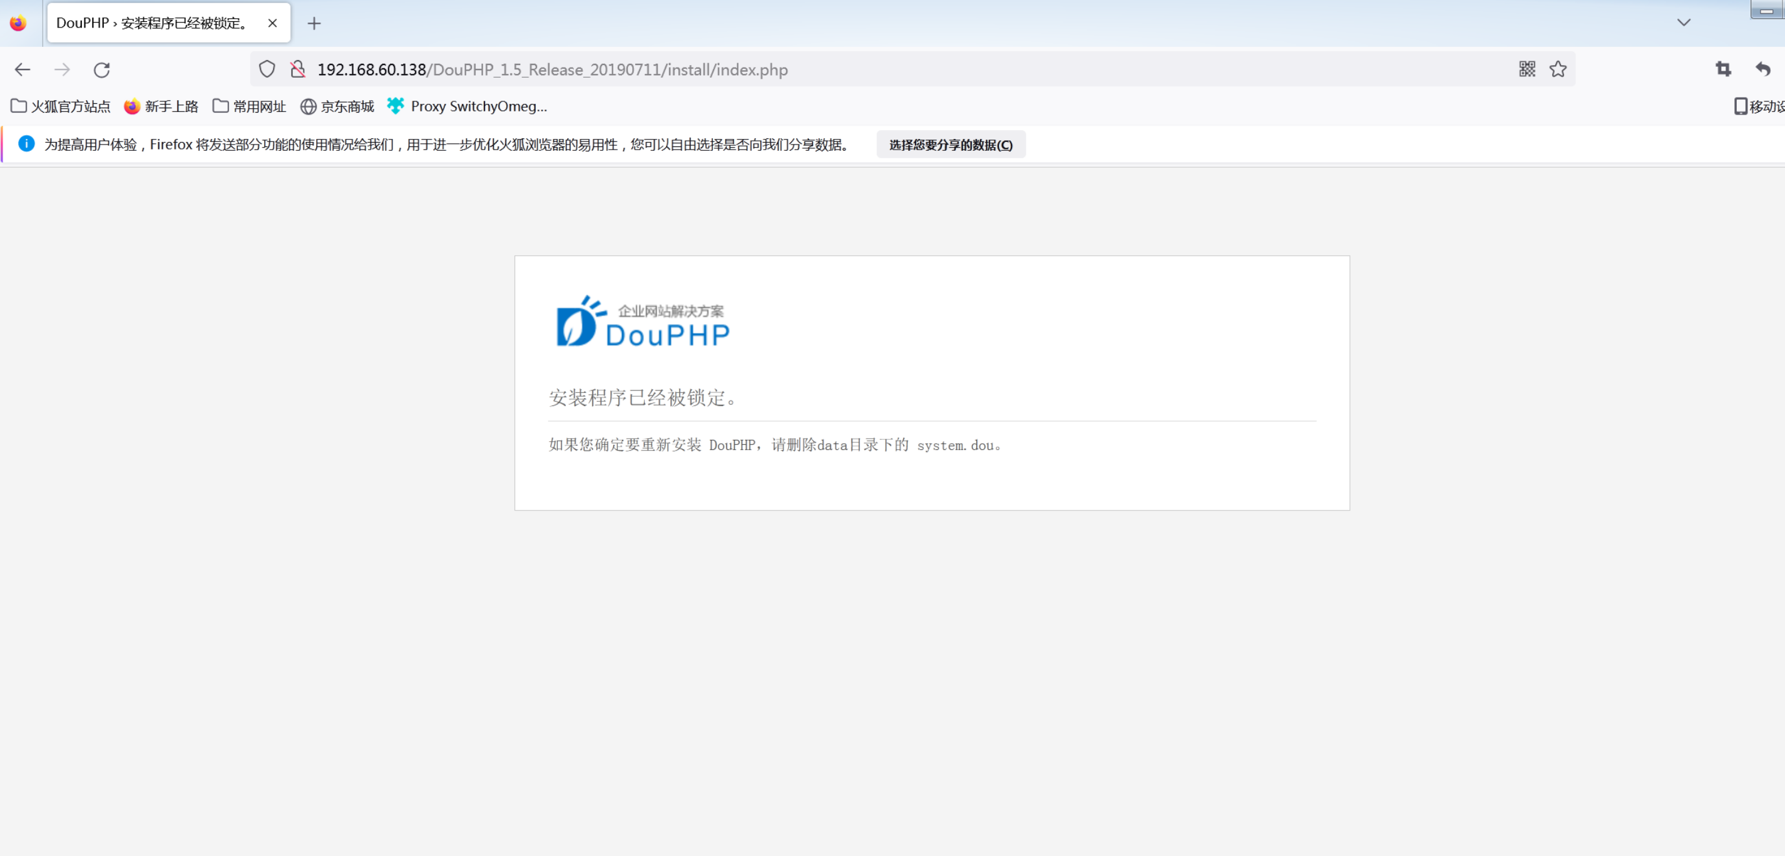Minimize the browser window

[x=1767, y=9]
